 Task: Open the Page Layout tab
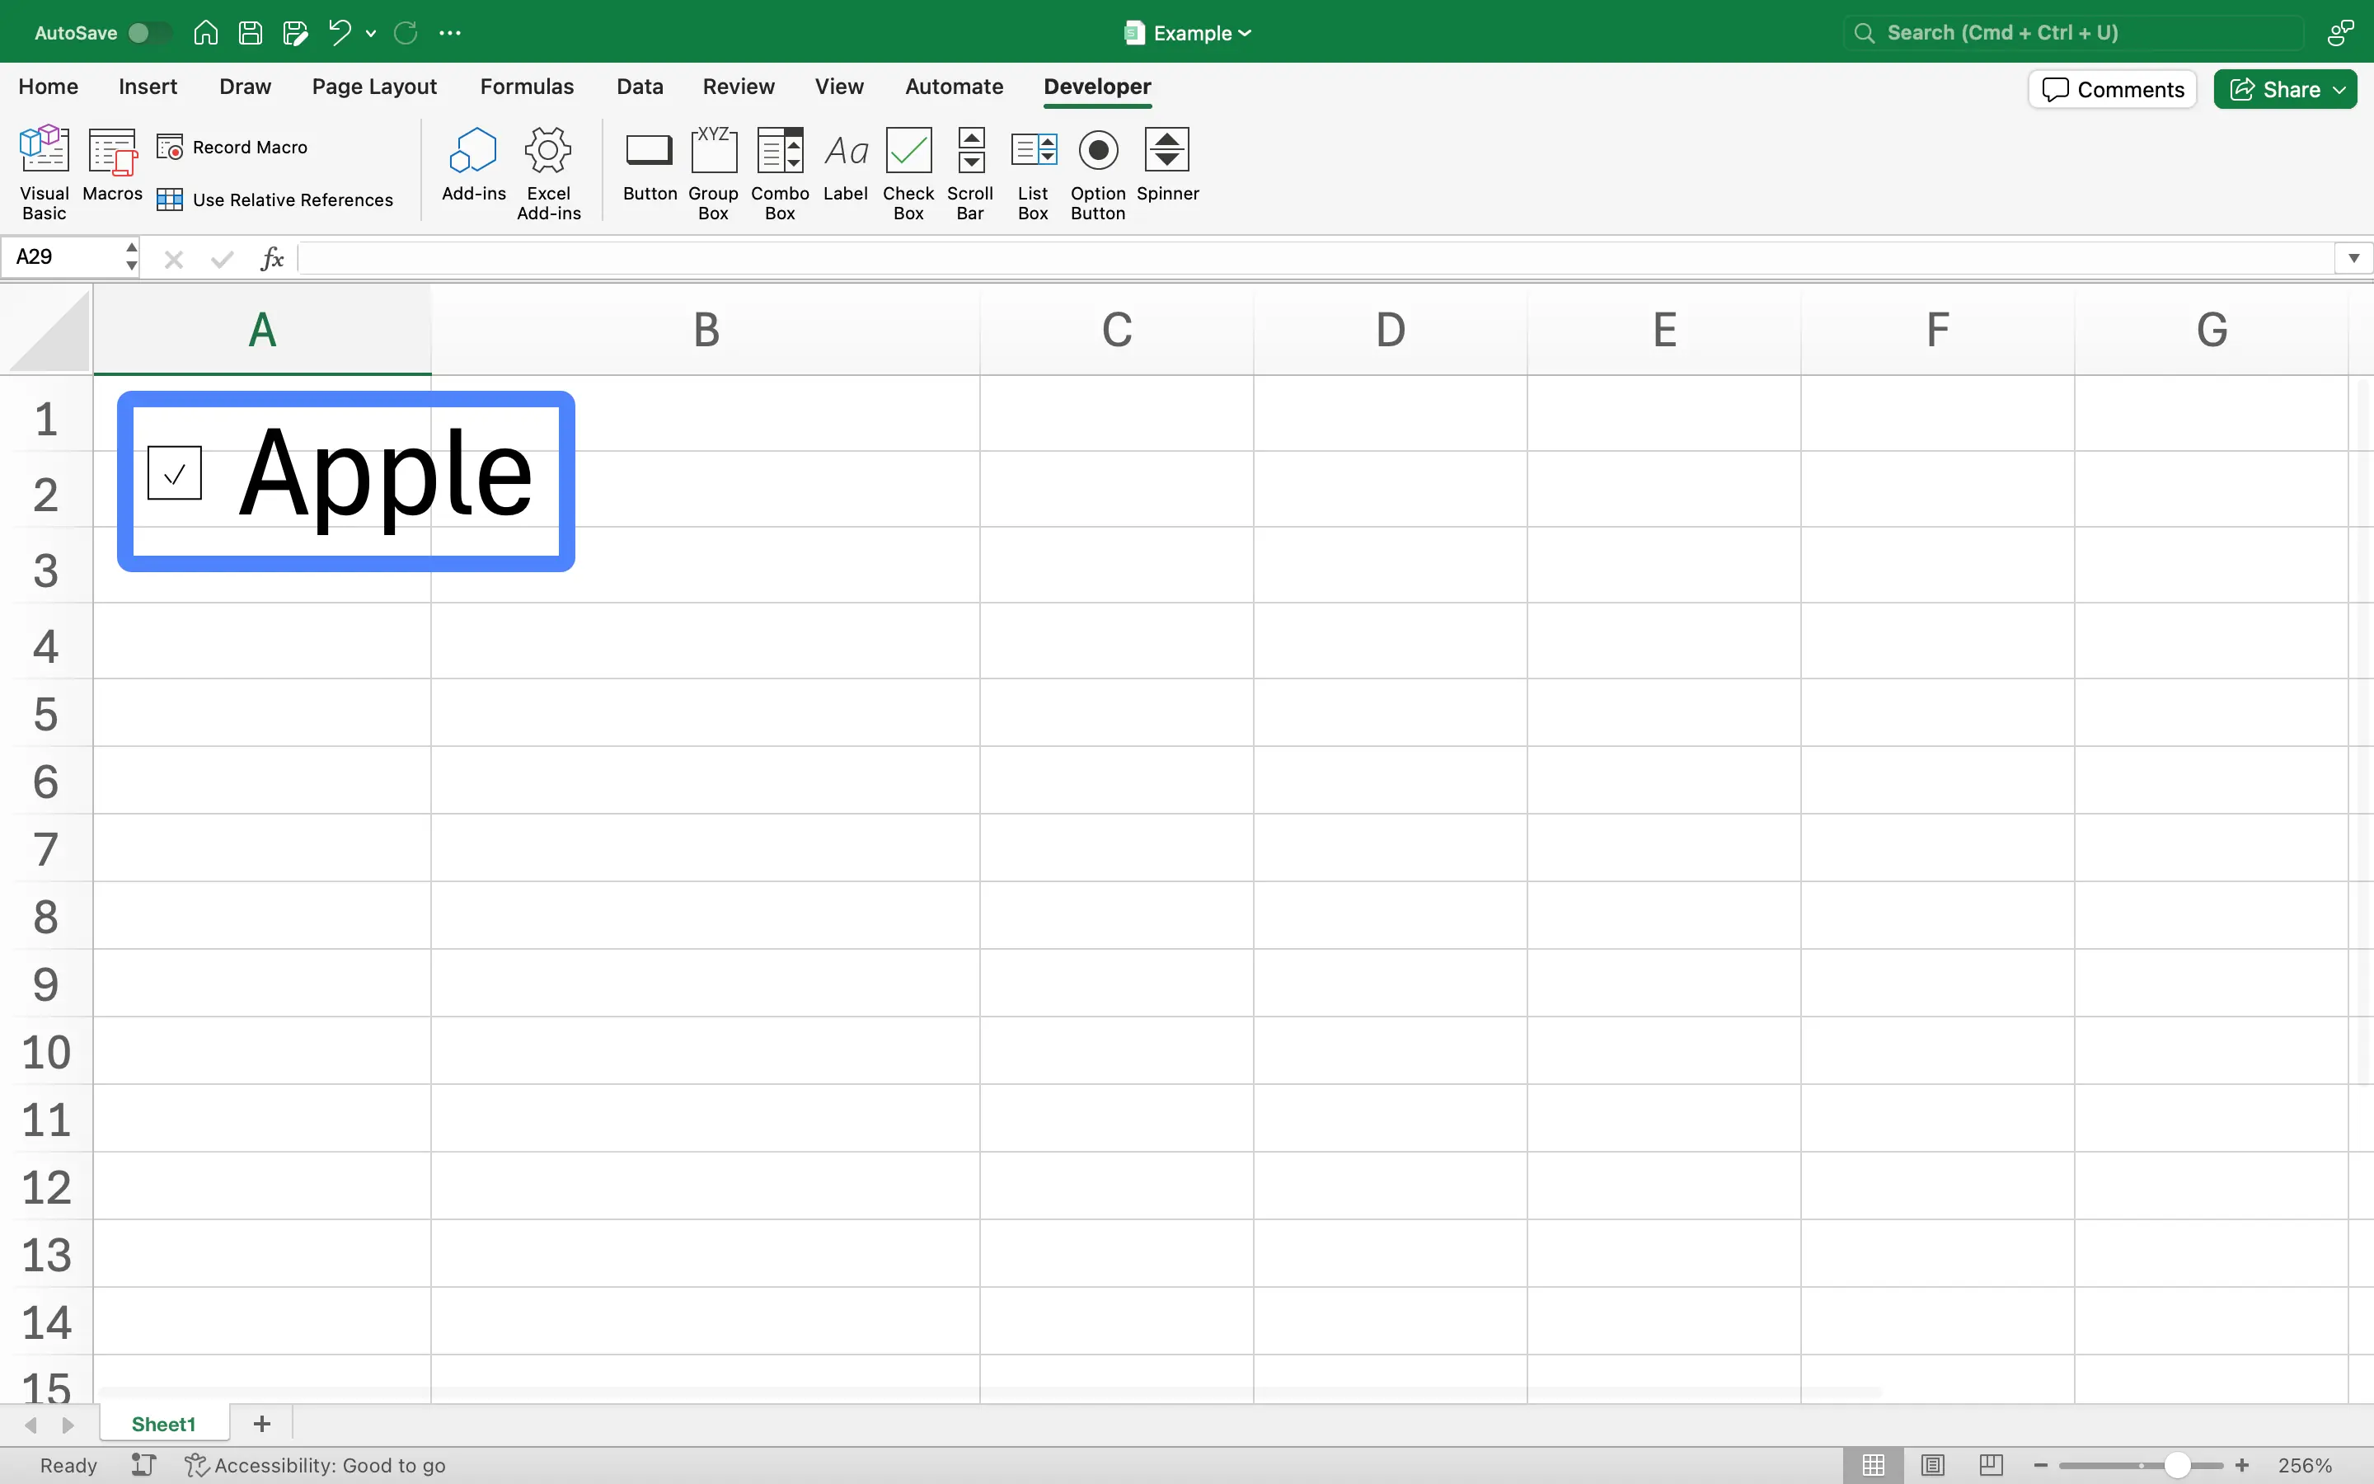point(373,87)
